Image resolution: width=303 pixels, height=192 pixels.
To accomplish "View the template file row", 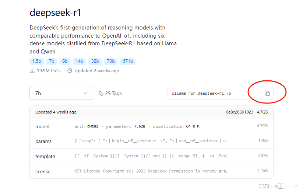I will point(151,156).
